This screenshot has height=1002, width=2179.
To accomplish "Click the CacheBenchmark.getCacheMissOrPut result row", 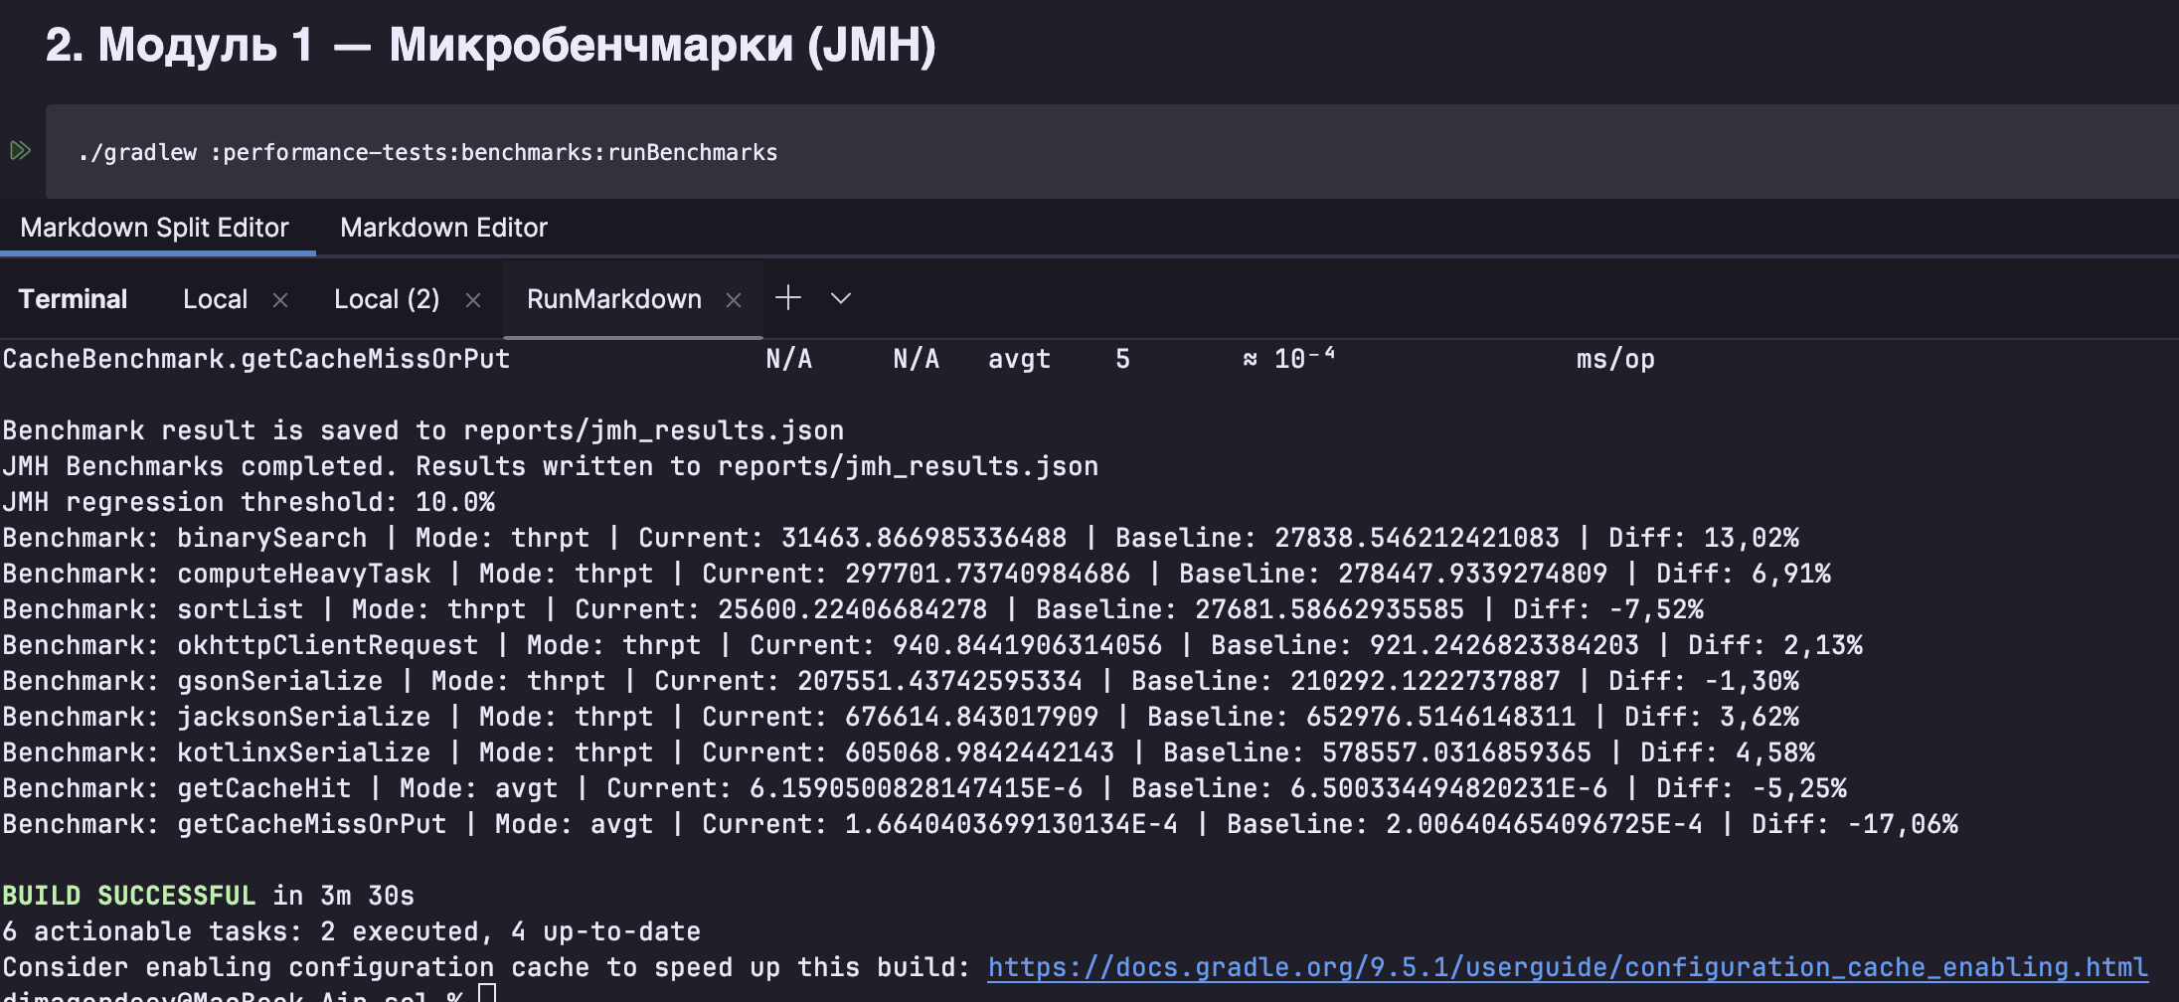I will point(829,359).
